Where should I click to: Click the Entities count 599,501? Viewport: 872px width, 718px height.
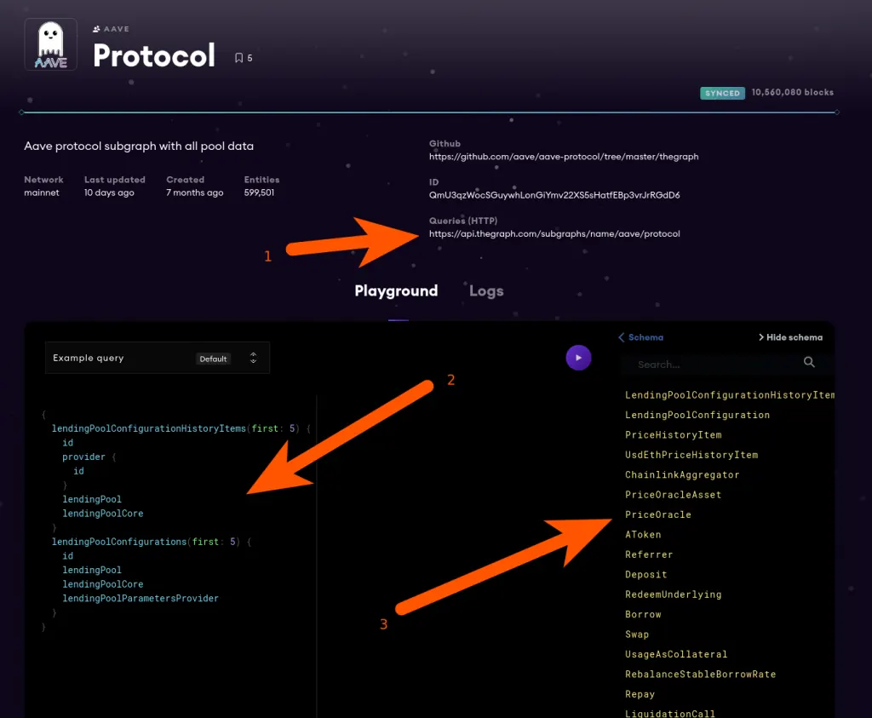point(259,192)
